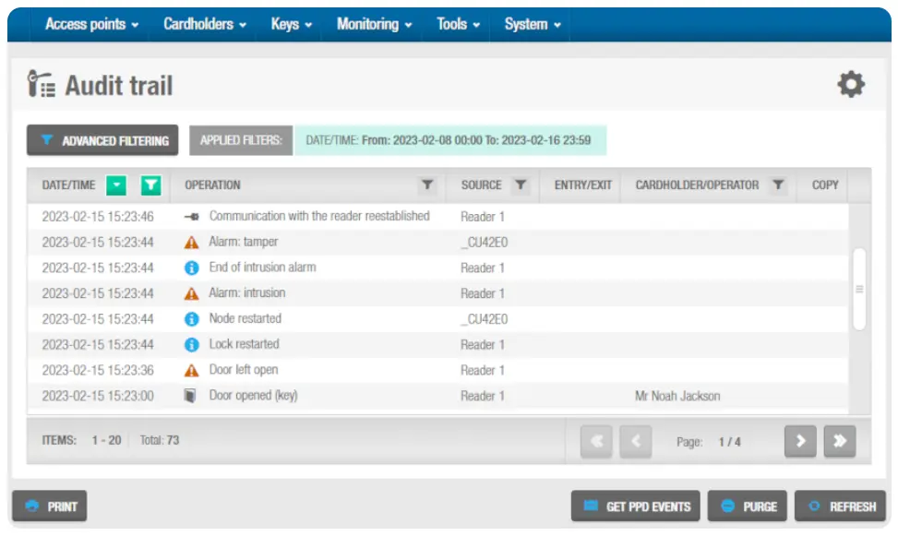The image size is (898, 536).
Task: Go to the next page of results
Action: (800, 442)
